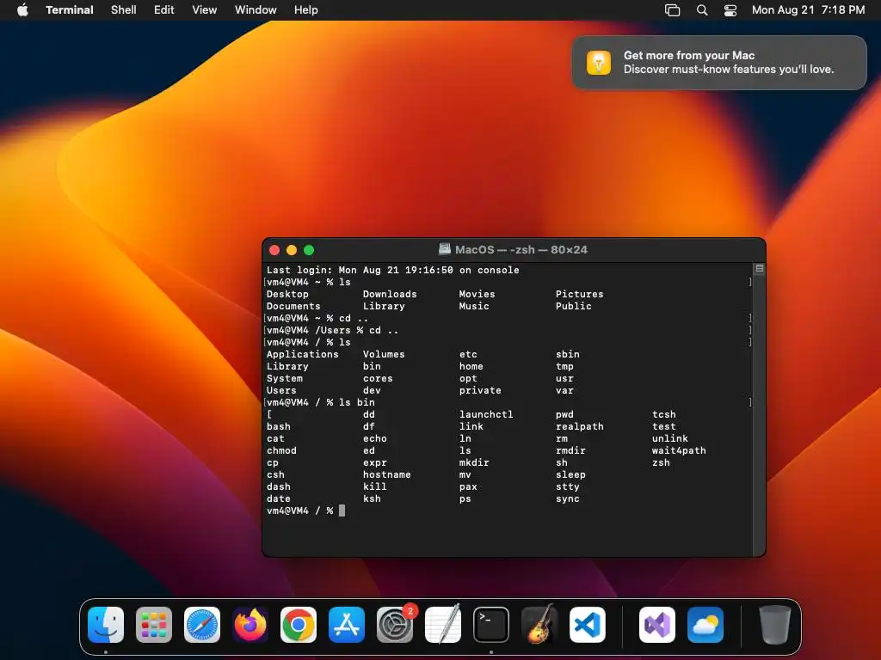Close the Terminal window

point(274,250)
